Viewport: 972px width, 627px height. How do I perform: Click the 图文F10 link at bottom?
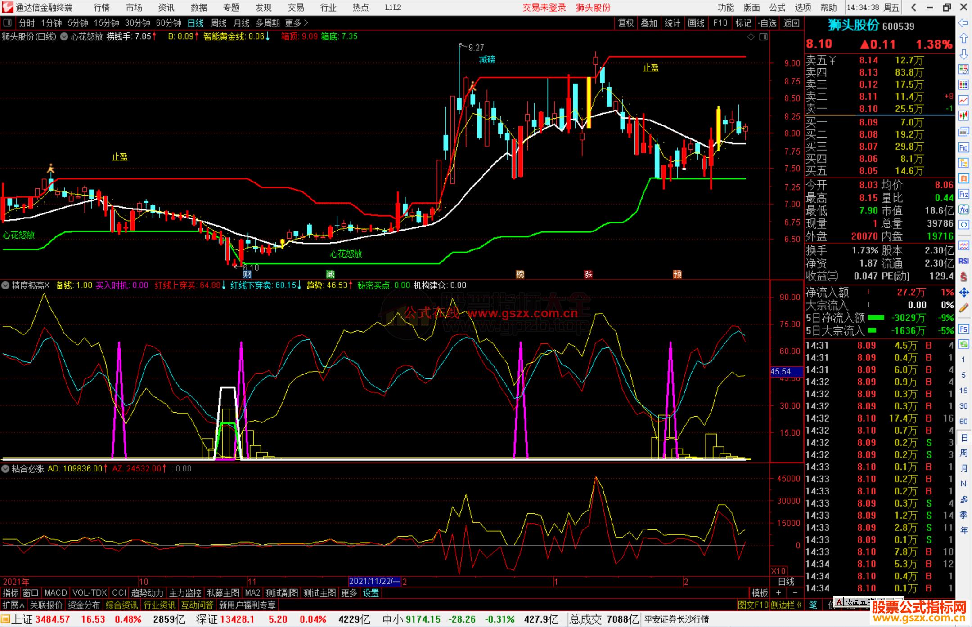coord(753,605)
